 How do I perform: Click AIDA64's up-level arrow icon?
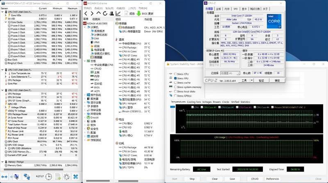tap(98, 14)
